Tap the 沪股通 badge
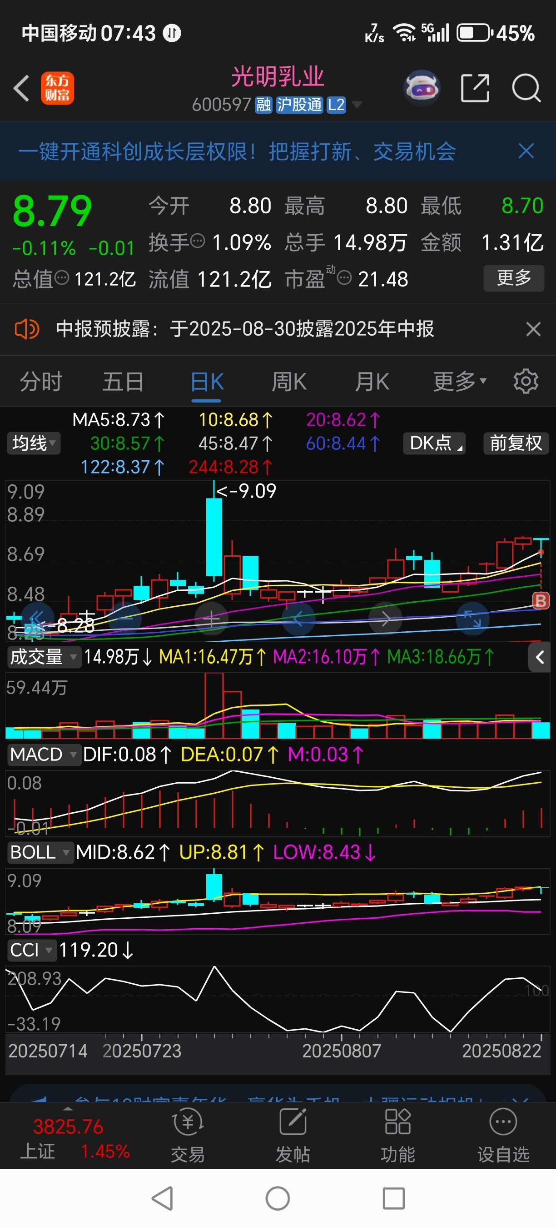This screenshot has width=556, height=1228. coord(299,105)
